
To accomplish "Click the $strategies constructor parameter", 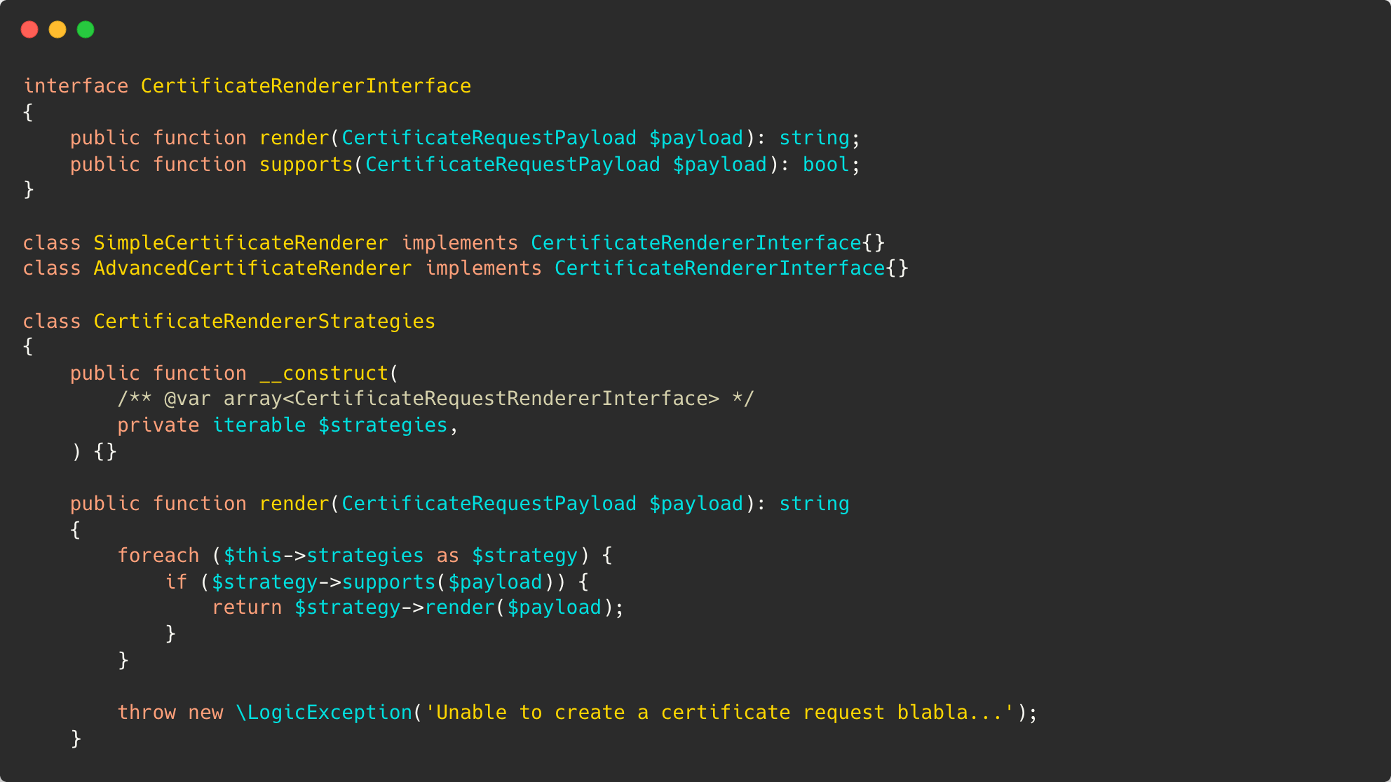I will pos(382,425).
